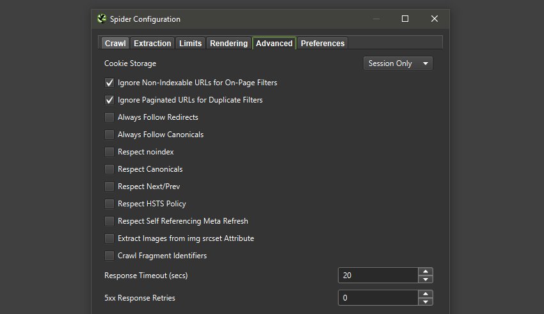
Task: Switch to the Crawl tab
Action: [115, 44]
